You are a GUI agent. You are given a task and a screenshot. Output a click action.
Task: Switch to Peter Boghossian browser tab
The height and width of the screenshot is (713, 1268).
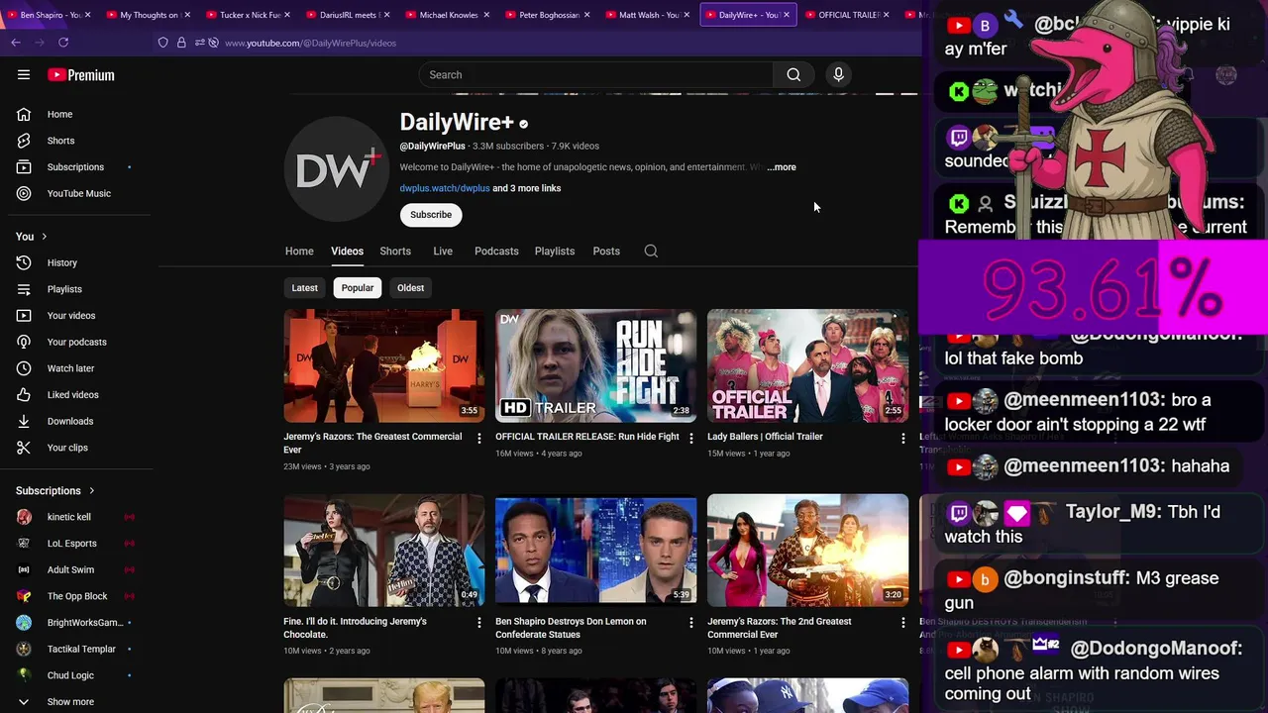coord(548,15)
